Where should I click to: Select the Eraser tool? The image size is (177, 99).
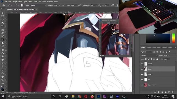[x=2, y=50]
